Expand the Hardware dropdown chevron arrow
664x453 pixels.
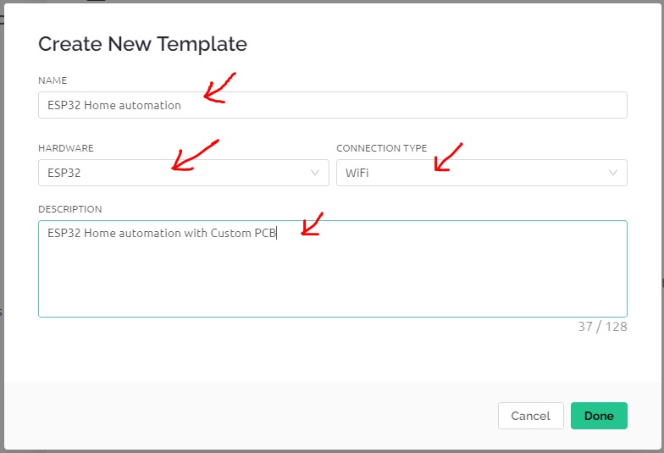(315, 173)
